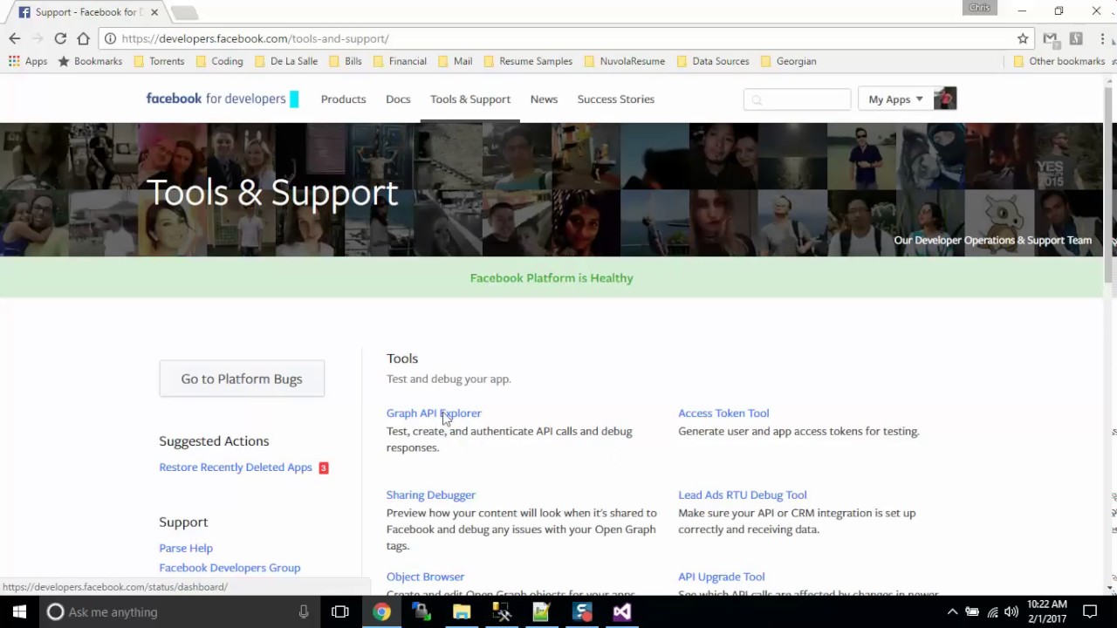Open the Products menu
The width and height of the screenshot is (1117, 628).
click(343, 99)
